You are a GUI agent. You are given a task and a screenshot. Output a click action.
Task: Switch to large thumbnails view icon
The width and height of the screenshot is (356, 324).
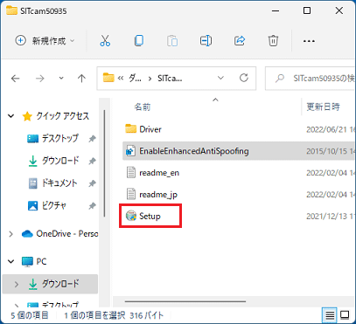(x=345, y=315)
